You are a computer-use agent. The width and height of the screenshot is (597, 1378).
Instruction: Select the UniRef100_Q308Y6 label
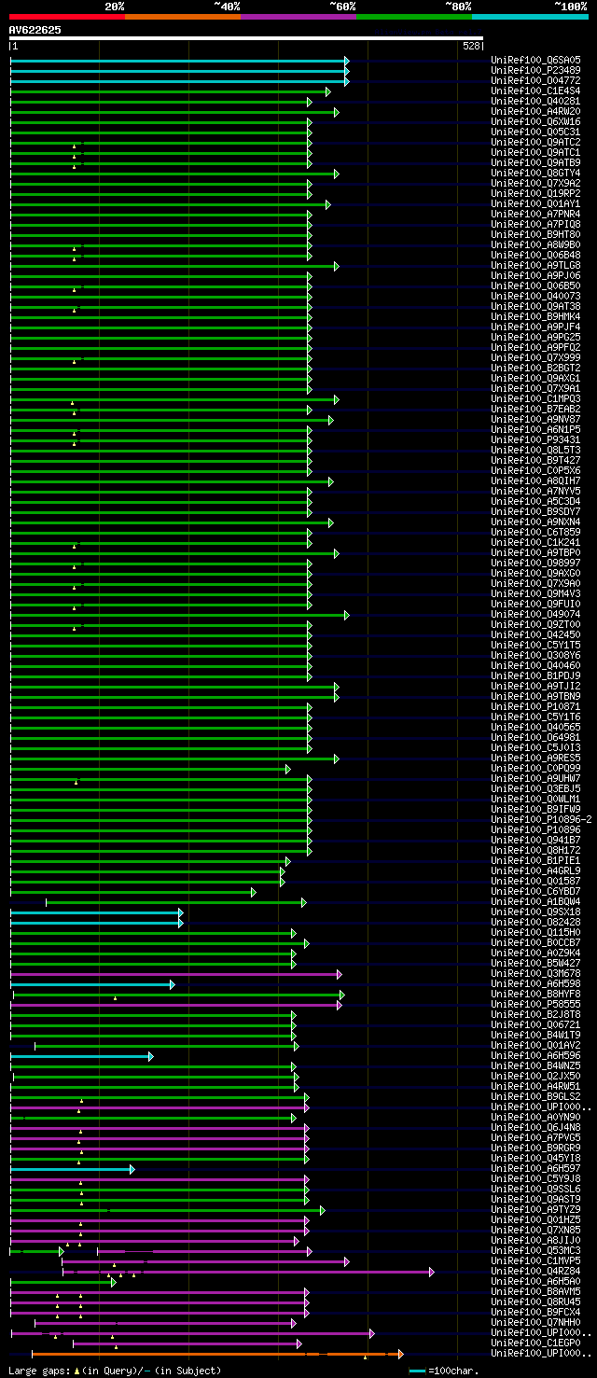pos(535,656)
